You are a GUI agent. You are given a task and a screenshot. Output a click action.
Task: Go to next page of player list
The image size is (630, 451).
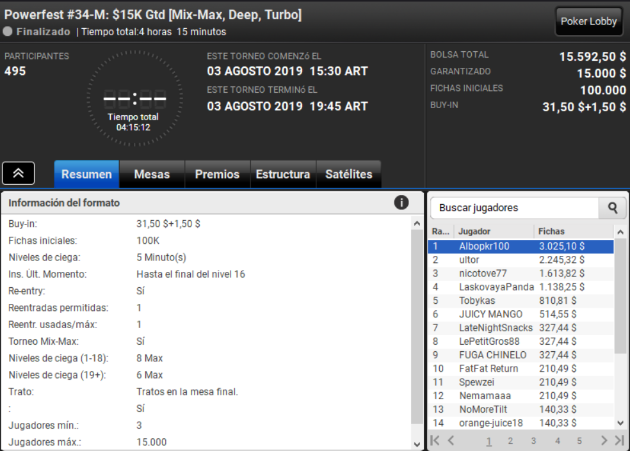click(604, 440)
